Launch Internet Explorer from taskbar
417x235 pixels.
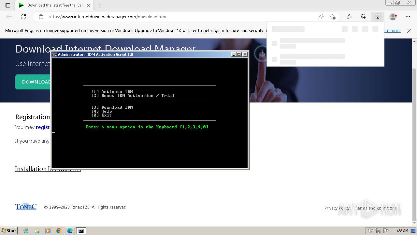26,231
